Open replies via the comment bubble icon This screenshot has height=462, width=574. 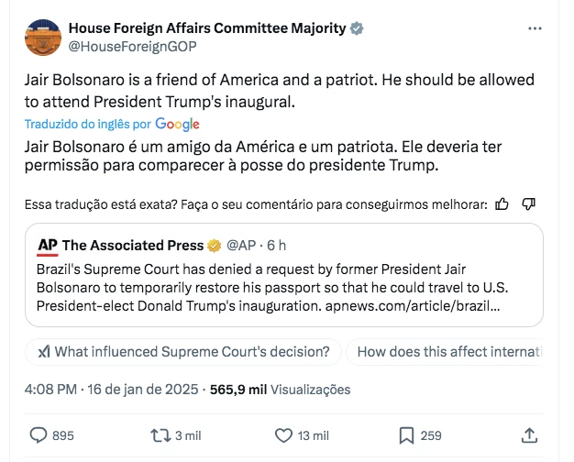pos(39,435)
